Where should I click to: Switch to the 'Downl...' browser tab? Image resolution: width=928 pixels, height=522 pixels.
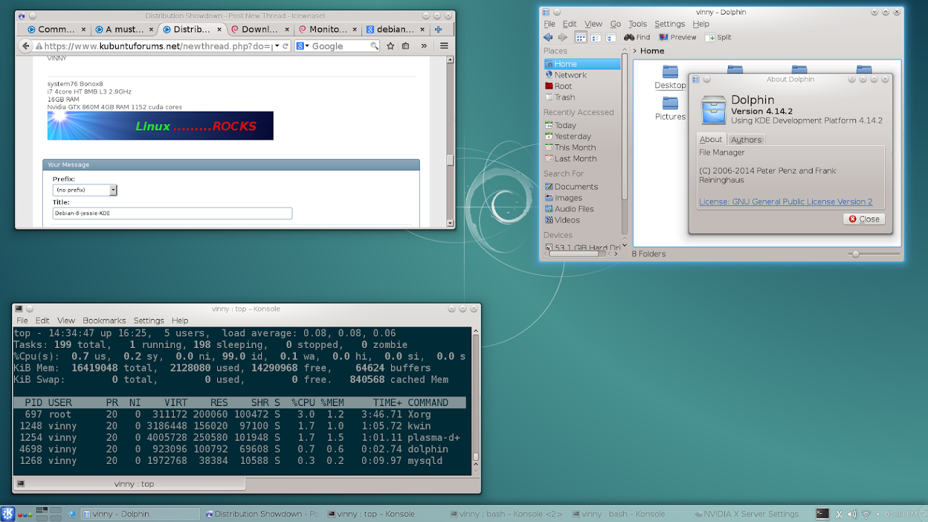pos(260,29)
